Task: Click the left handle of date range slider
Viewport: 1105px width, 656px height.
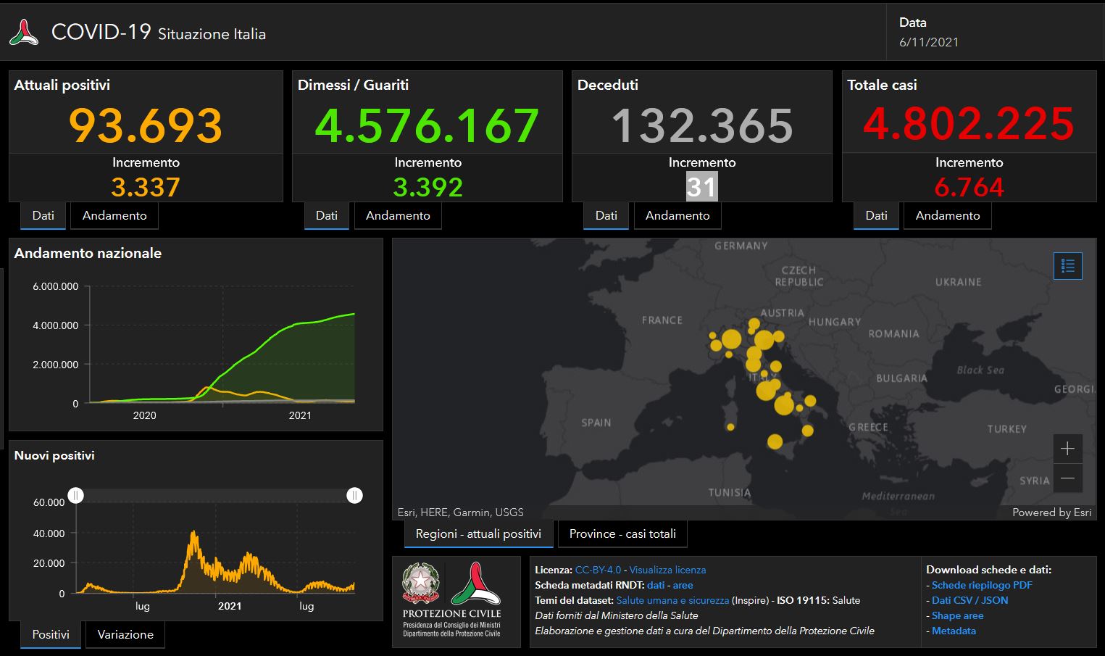Action: point(76,496)
